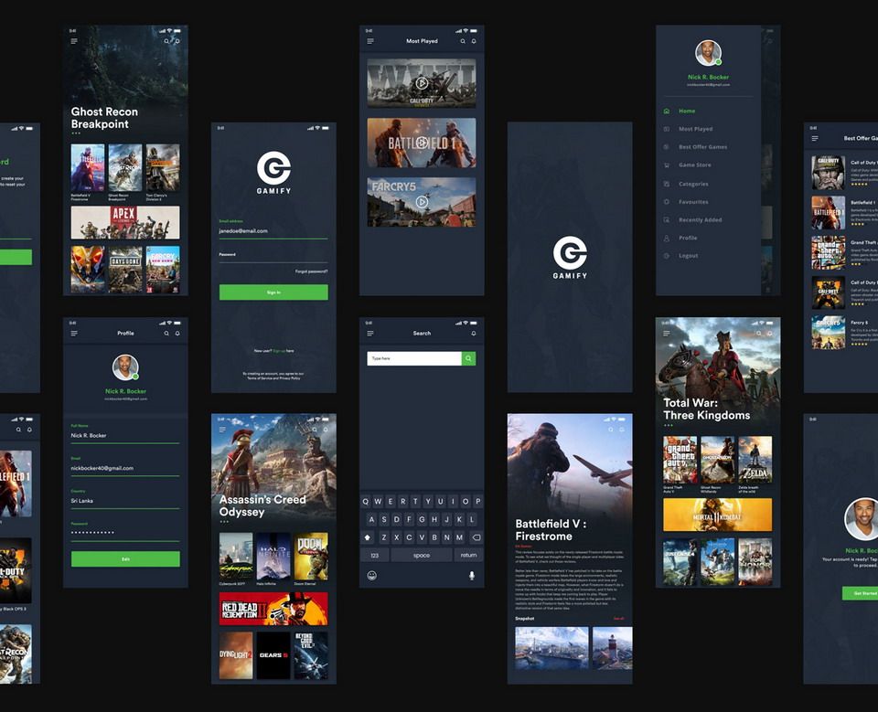Click Game Store cart icon in drawer
This screenshot has height=712, width=878.
[x=667, y=165]
